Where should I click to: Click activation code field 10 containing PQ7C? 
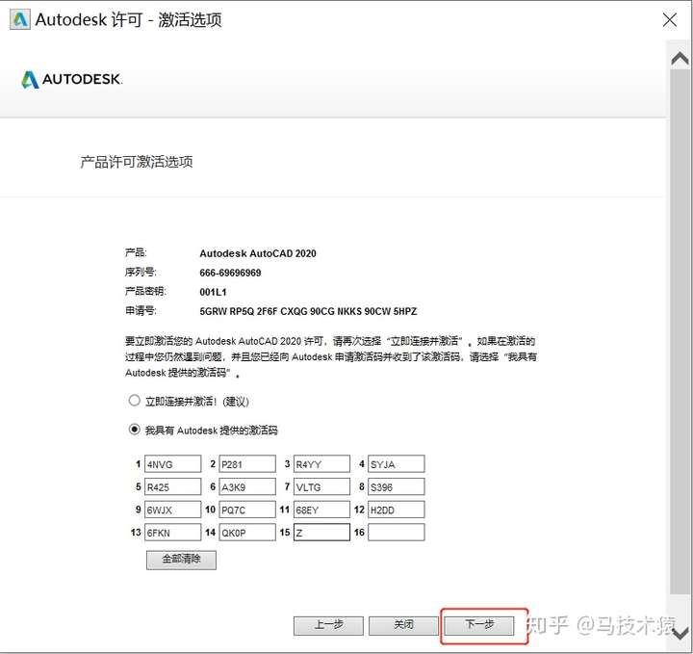[247, 510]
